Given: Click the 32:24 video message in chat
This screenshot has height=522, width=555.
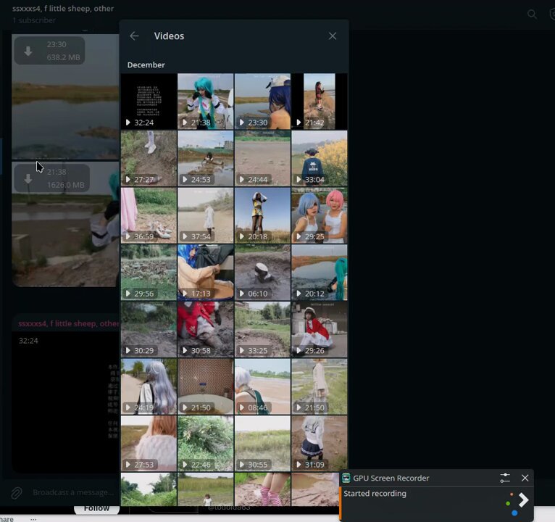Looking at the screenshot, I should 65,402.
